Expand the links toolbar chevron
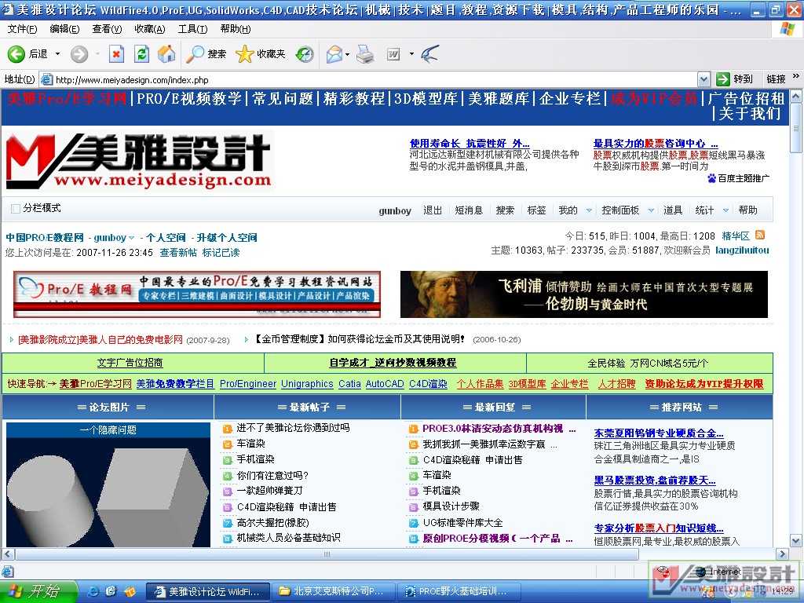 (796, 76)
